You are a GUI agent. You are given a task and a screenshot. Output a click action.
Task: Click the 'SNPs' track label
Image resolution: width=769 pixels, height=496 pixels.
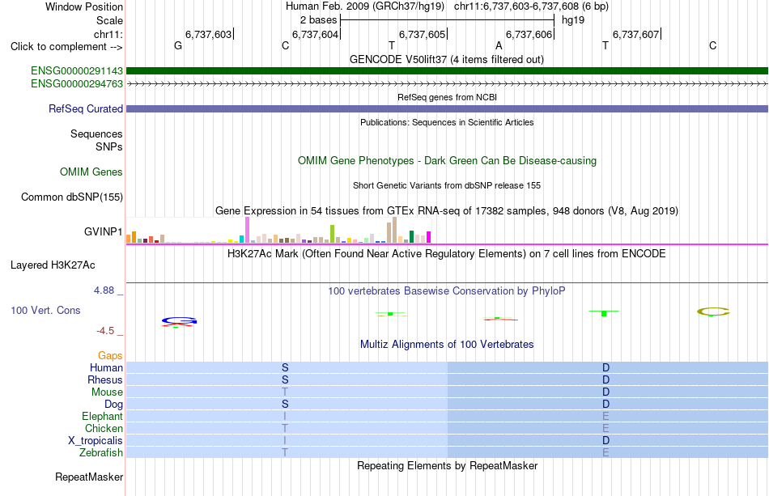109,146
